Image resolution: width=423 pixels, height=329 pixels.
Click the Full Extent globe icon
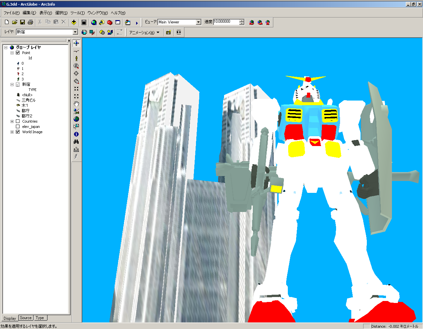click(x=76, y=119)
